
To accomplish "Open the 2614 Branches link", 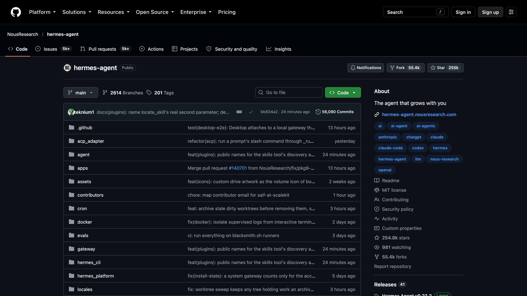I will click(x=123, y=93).
